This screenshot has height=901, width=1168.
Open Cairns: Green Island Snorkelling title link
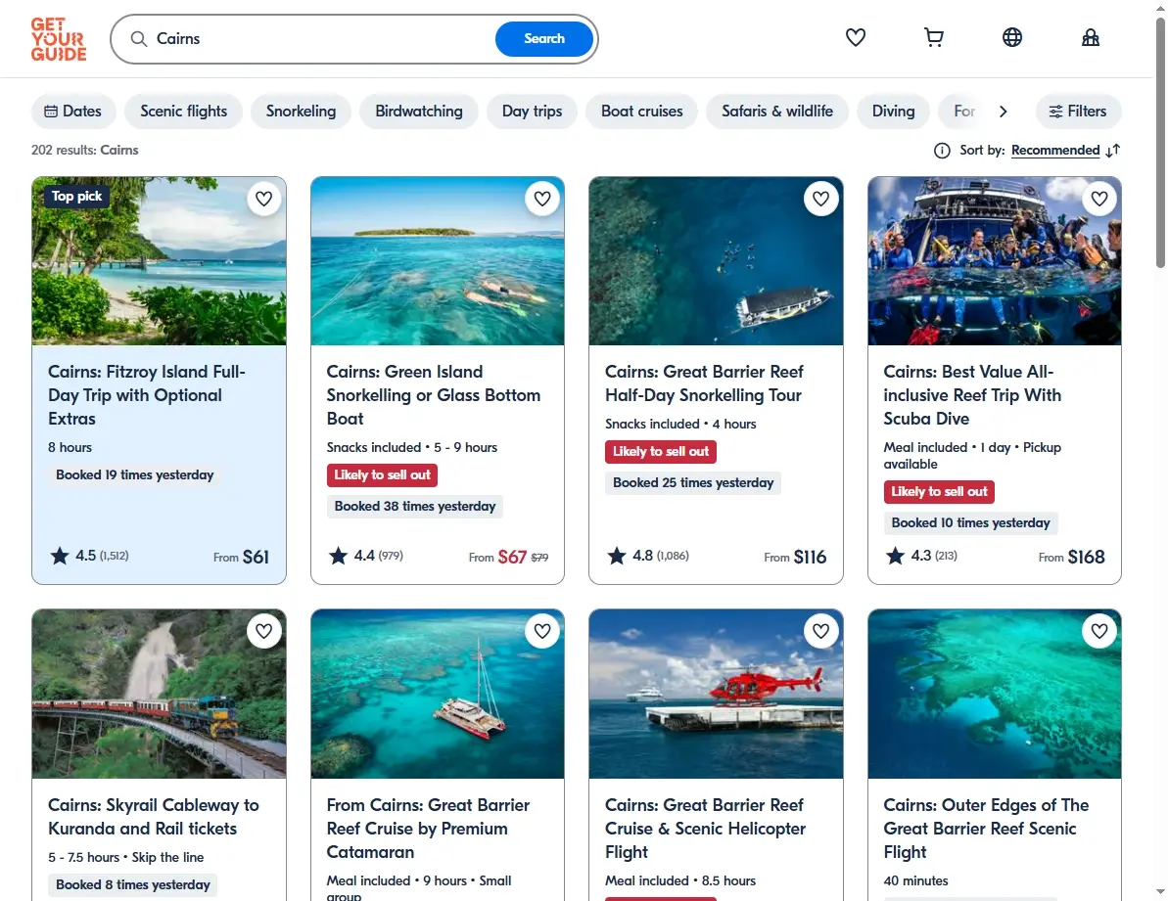pos(433,395)
